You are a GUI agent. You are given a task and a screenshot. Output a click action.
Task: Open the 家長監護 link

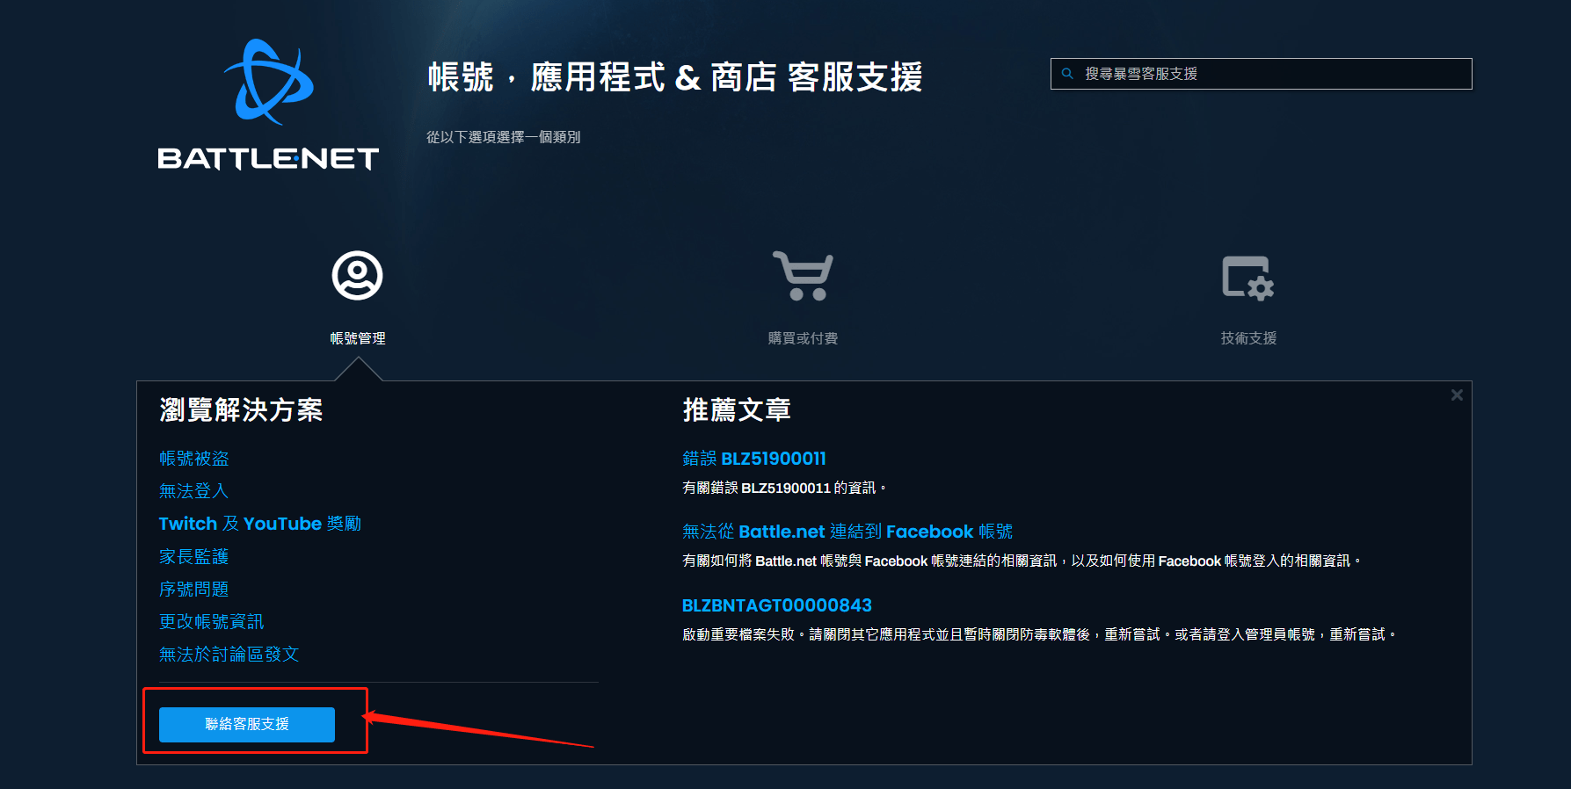click(194, 556)
